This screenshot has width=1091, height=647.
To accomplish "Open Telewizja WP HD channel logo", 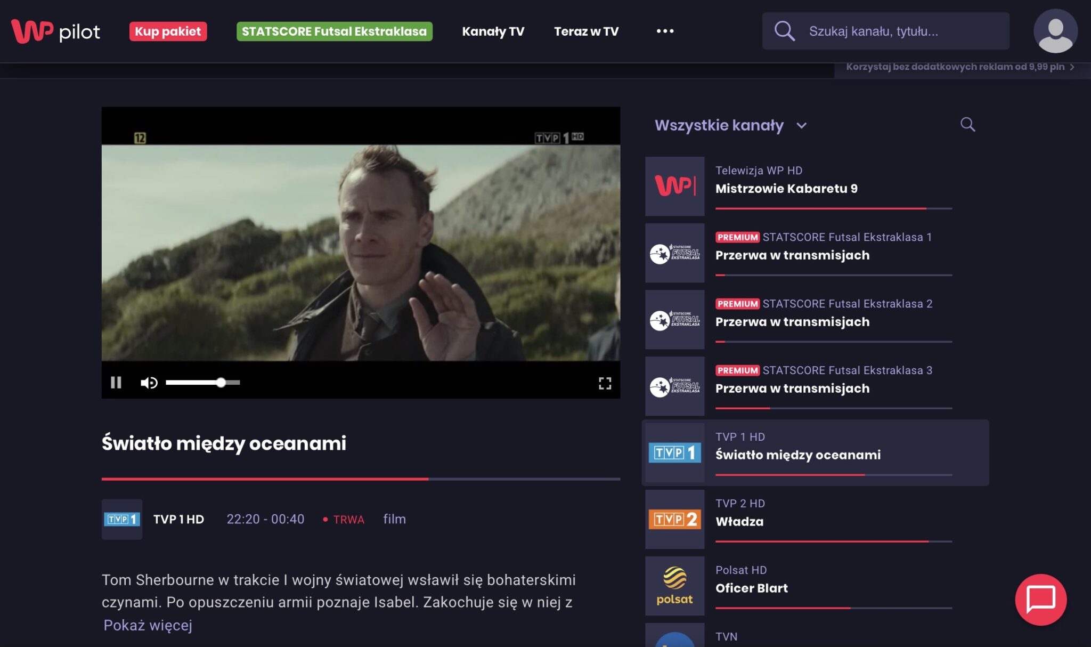I will tap(674, 186).
